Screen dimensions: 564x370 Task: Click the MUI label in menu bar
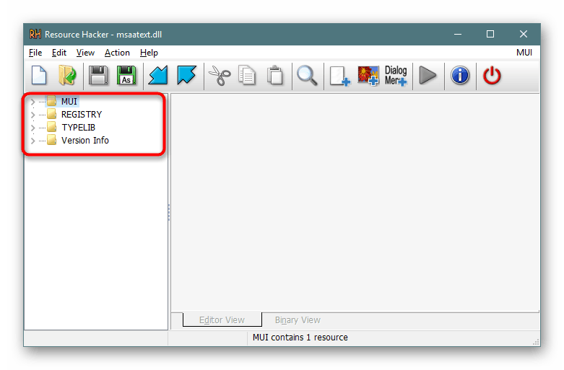coord(524,53)
